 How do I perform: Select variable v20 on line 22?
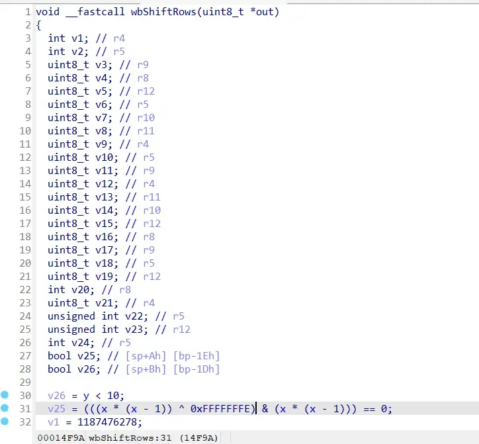(81, 290)
